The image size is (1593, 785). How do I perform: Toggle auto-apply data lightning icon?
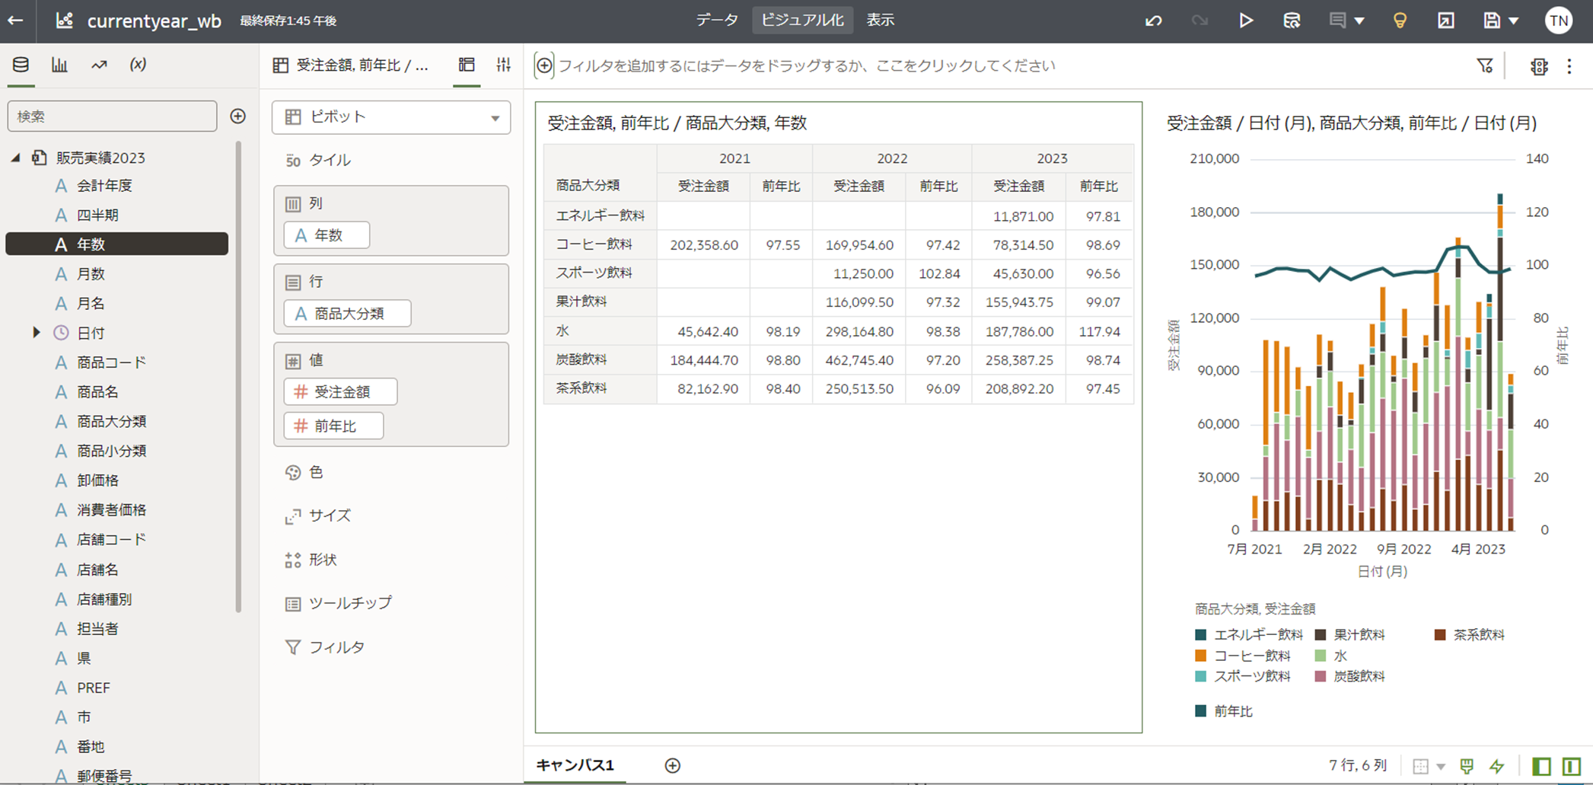point(1497,766)
